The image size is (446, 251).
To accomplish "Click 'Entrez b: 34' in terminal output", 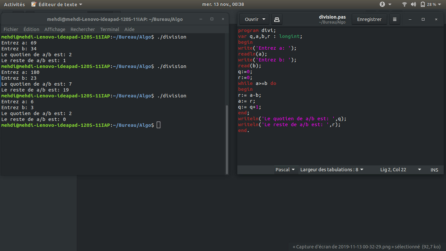I will point(19,49).
